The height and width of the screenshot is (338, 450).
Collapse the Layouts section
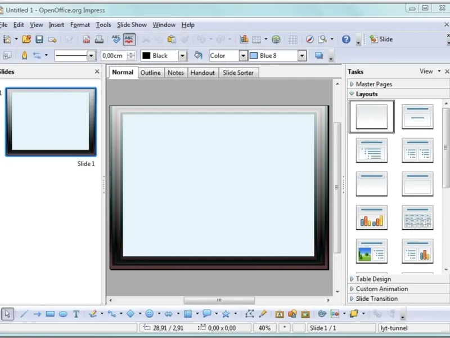click(x=398, y=94)
